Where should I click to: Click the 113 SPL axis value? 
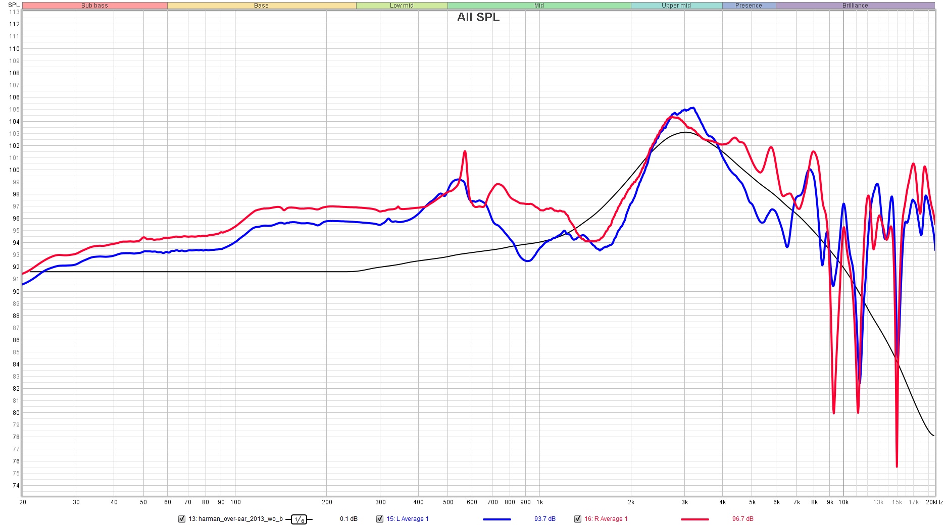[14, 12]
